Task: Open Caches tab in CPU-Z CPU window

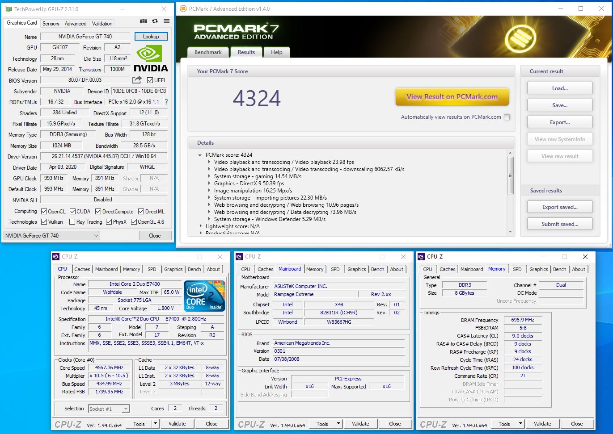Action: (x=82, y=269)
